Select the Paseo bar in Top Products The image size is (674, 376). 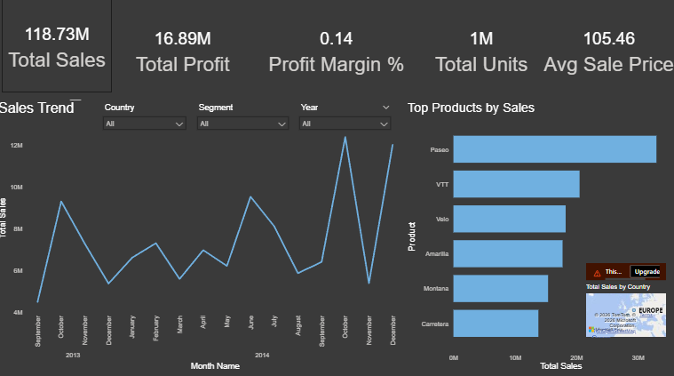[x=554, y=149]
